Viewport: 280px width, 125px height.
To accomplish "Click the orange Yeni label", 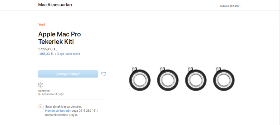I will click(x=41, y=25).
